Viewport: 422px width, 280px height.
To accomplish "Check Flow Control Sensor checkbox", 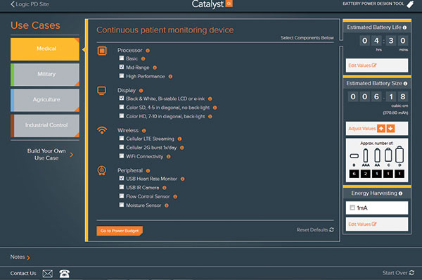I will coord(122,196).
